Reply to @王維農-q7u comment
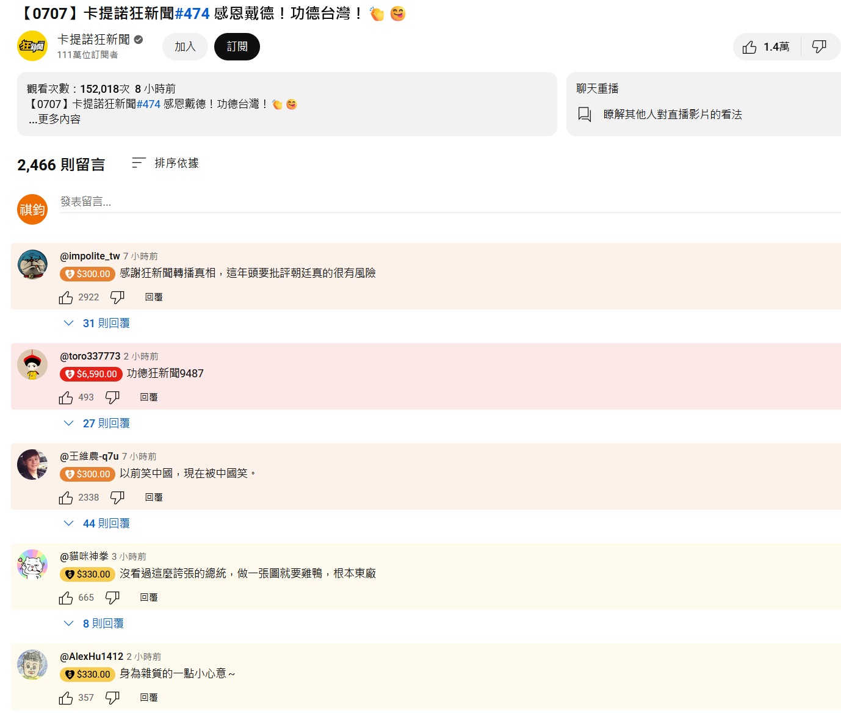 coord(154,498)
